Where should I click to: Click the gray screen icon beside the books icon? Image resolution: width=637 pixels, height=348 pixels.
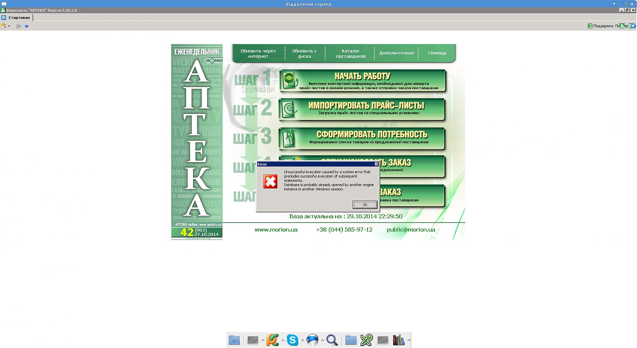383,340
